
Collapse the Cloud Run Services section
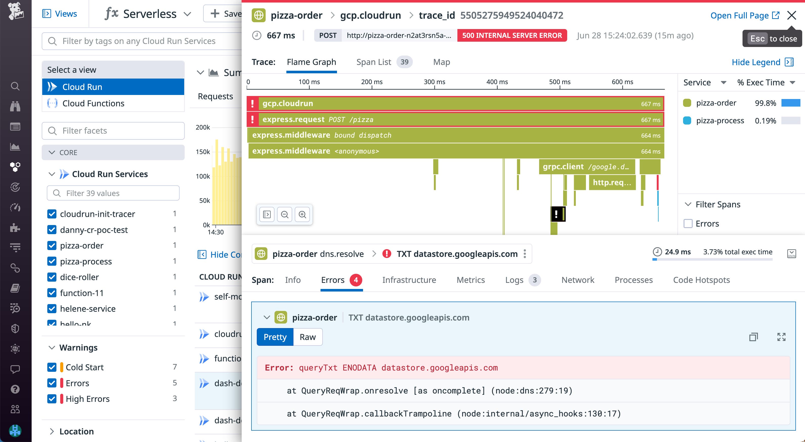52,174
